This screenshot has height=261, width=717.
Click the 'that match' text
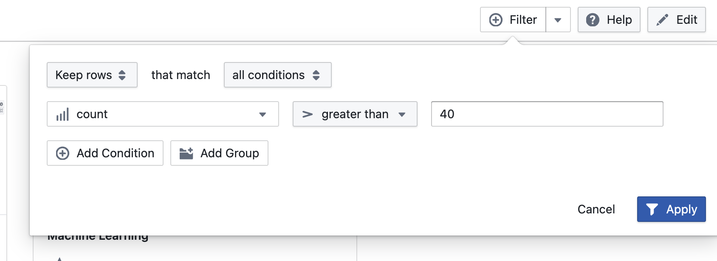[x=181, y=75]
